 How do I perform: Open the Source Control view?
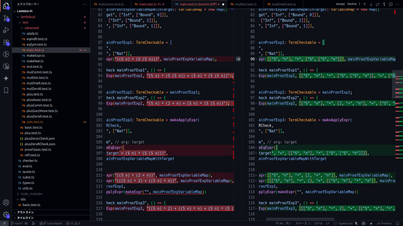(x=6, y=18)
